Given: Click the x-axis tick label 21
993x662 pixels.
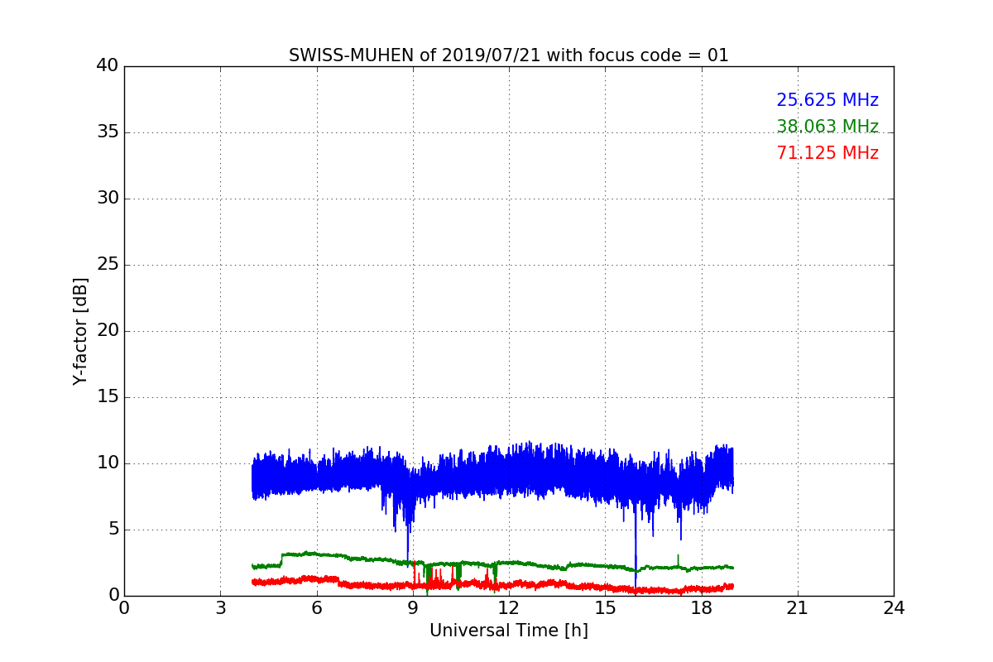Looking at the screenshot, I should pyautogui.click(x=798, y=608).
